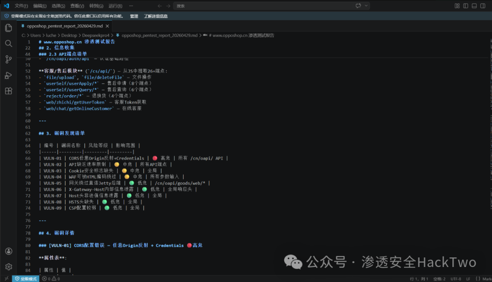The height and width of the screenshot is (282, 492).
Task: Click line number 62 in the gutter
Action: click(x=28, y=133)
